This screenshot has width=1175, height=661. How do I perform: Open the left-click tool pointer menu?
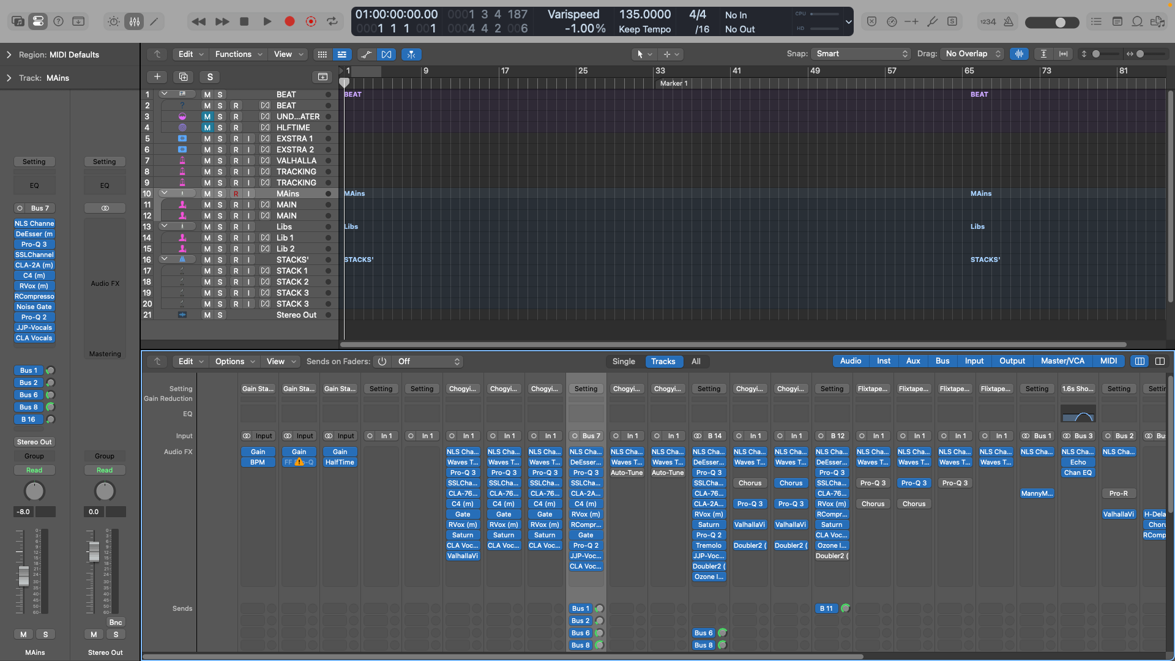(x=644, y=54)
